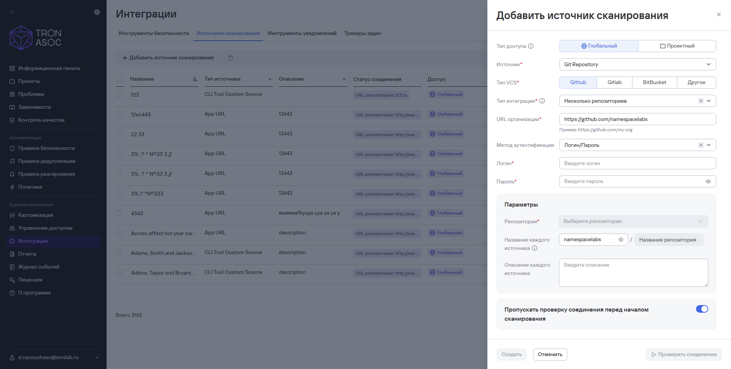Open Описание column filter dropdown
The width and height of the screenshot is (731, 369).
click(344, 79)
